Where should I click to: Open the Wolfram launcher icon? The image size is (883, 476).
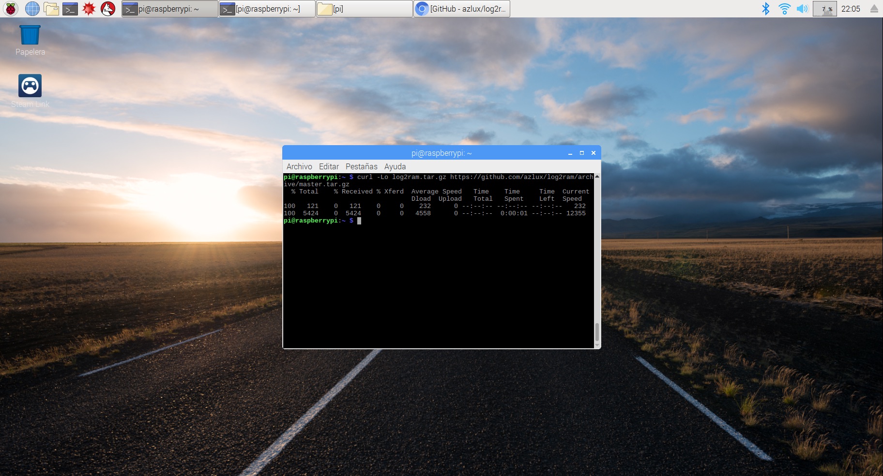[108, 9]
